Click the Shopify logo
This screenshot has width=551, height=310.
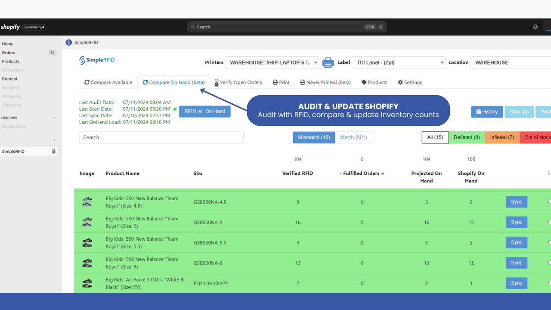10,27
